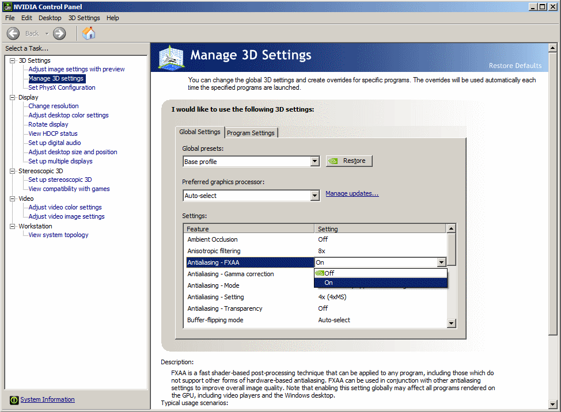The height and width of the screenshot is (412, 561).
Task: Open the Desktop menu
Action: pos(50,18)
